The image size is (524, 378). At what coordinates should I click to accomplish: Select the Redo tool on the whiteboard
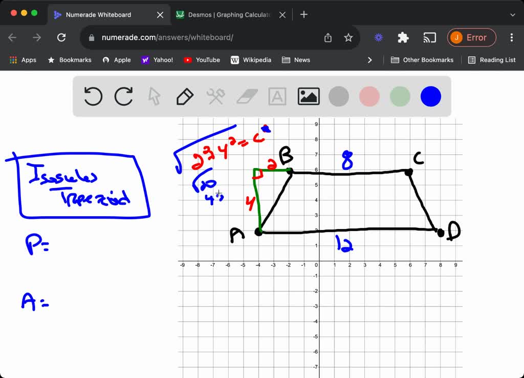(123, 96)
